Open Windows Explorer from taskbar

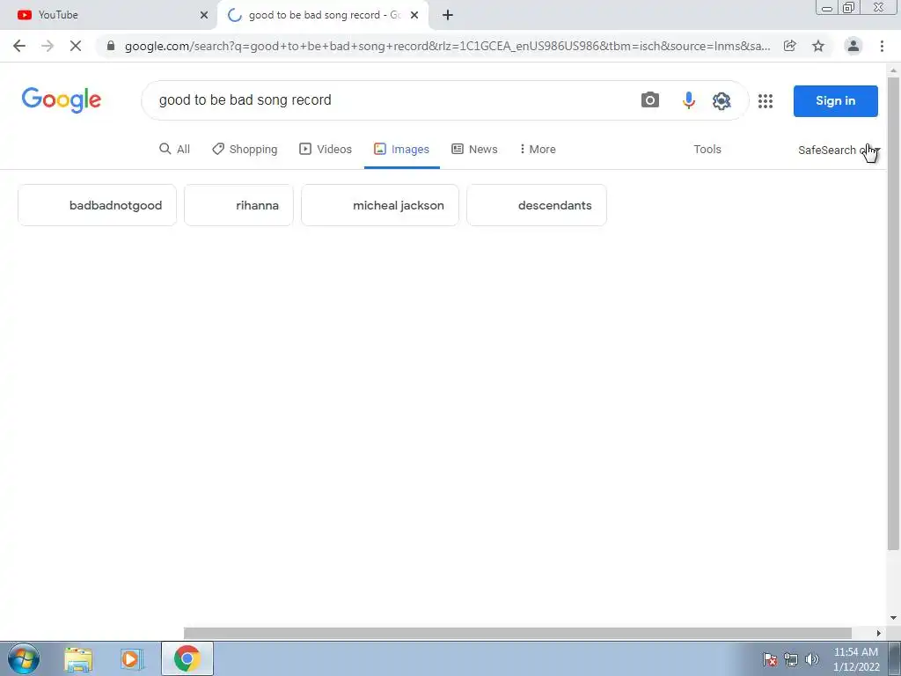tap(78, 658)
